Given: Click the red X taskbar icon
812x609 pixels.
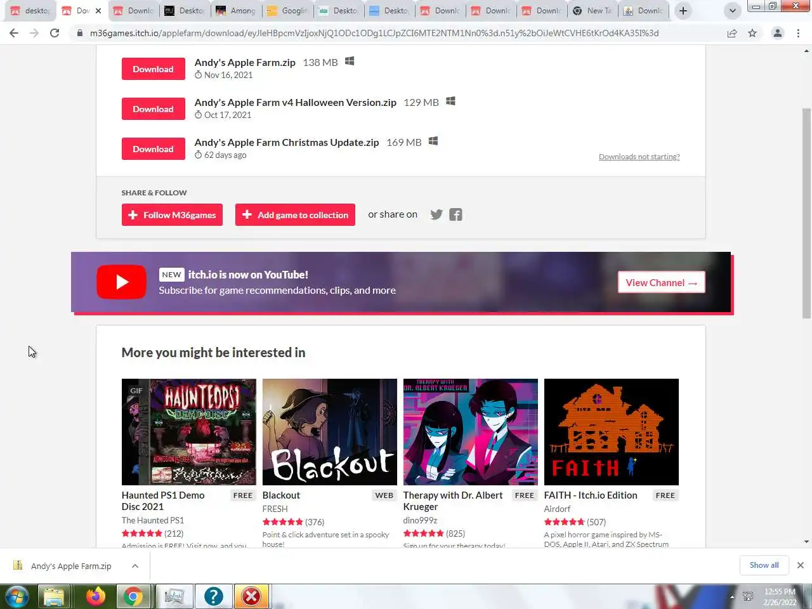Looking at the screenshot, I should coord(251,596).
